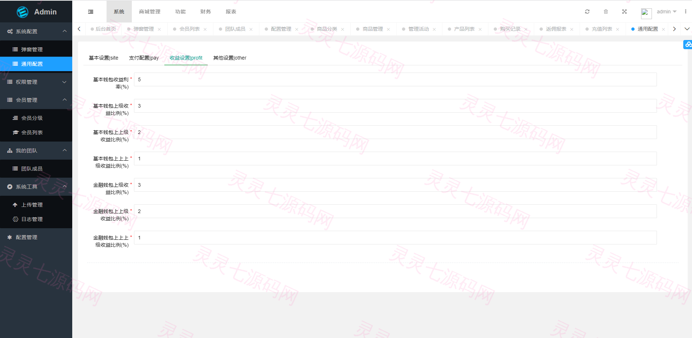Switch to 基本设置|site tab

104,58
